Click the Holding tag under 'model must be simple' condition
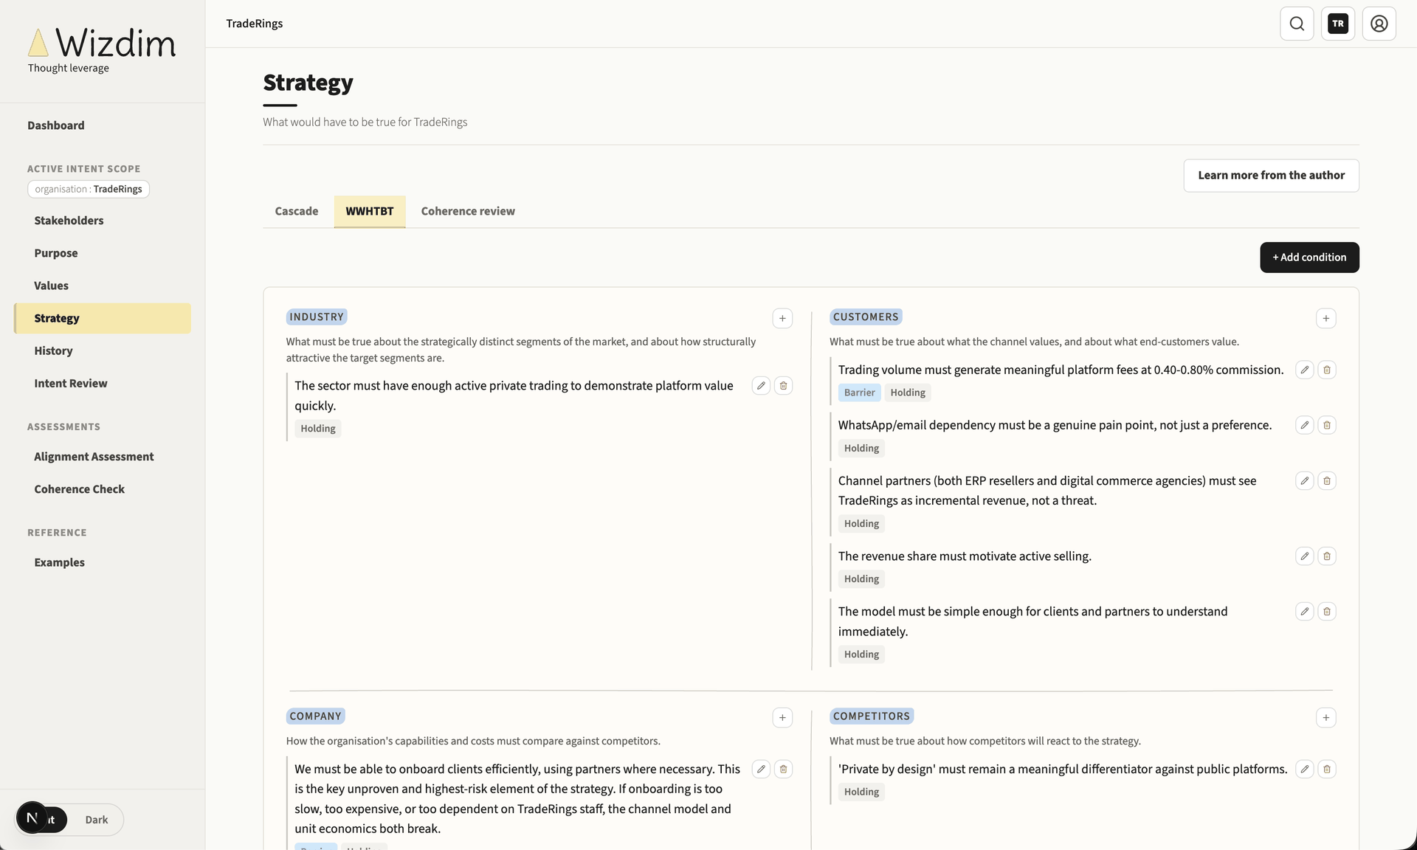 pos(861,654)
